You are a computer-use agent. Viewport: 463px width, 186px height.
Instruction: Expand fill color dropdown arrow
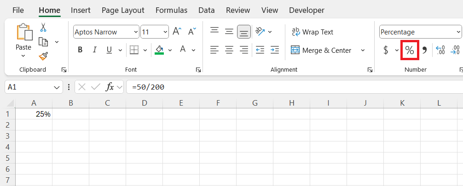point(170,50)
